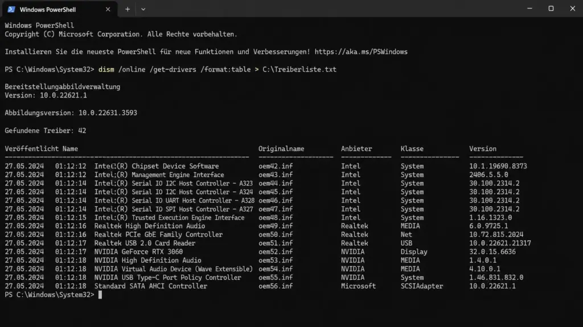Click version 10.1.19690.8373
The width and height of the screenshot is (583, 327).
(498, 166)
